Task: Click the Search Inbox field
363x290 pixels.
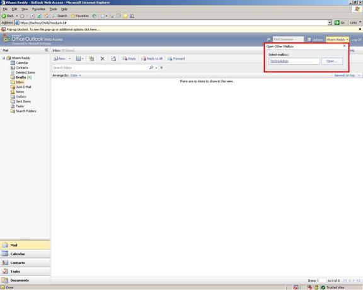Action: click(100, 68)
